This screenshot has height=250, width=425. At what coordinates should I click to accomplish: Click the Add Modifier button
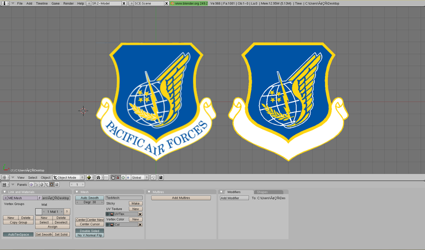tap(234, 198)
